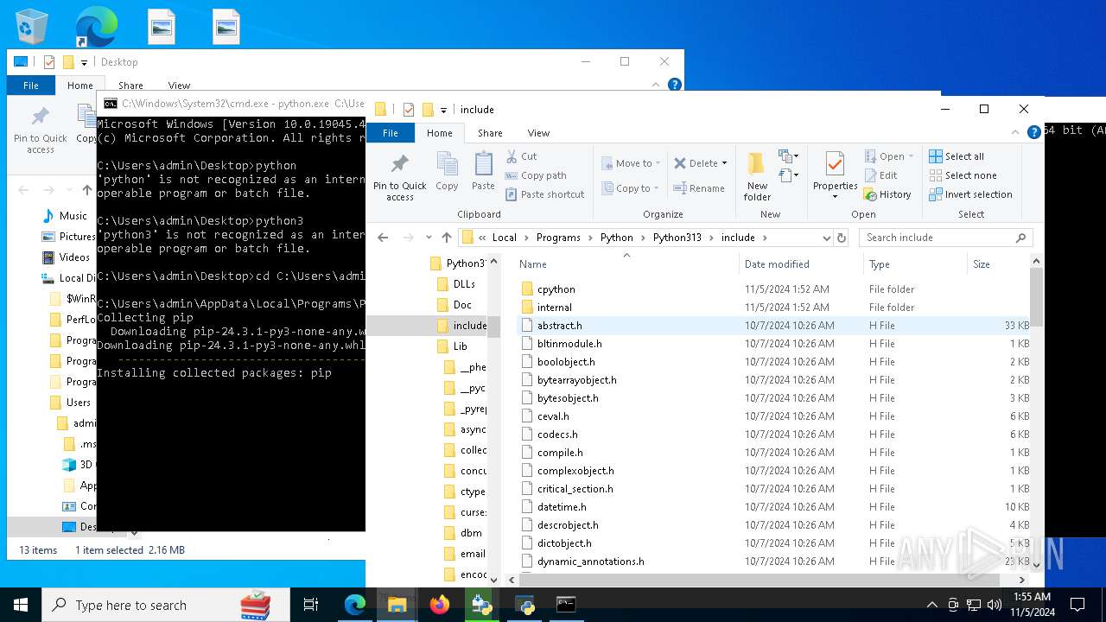Create a New folder
This screenshot has height=622, width=1106.
[x=757, y=177]
